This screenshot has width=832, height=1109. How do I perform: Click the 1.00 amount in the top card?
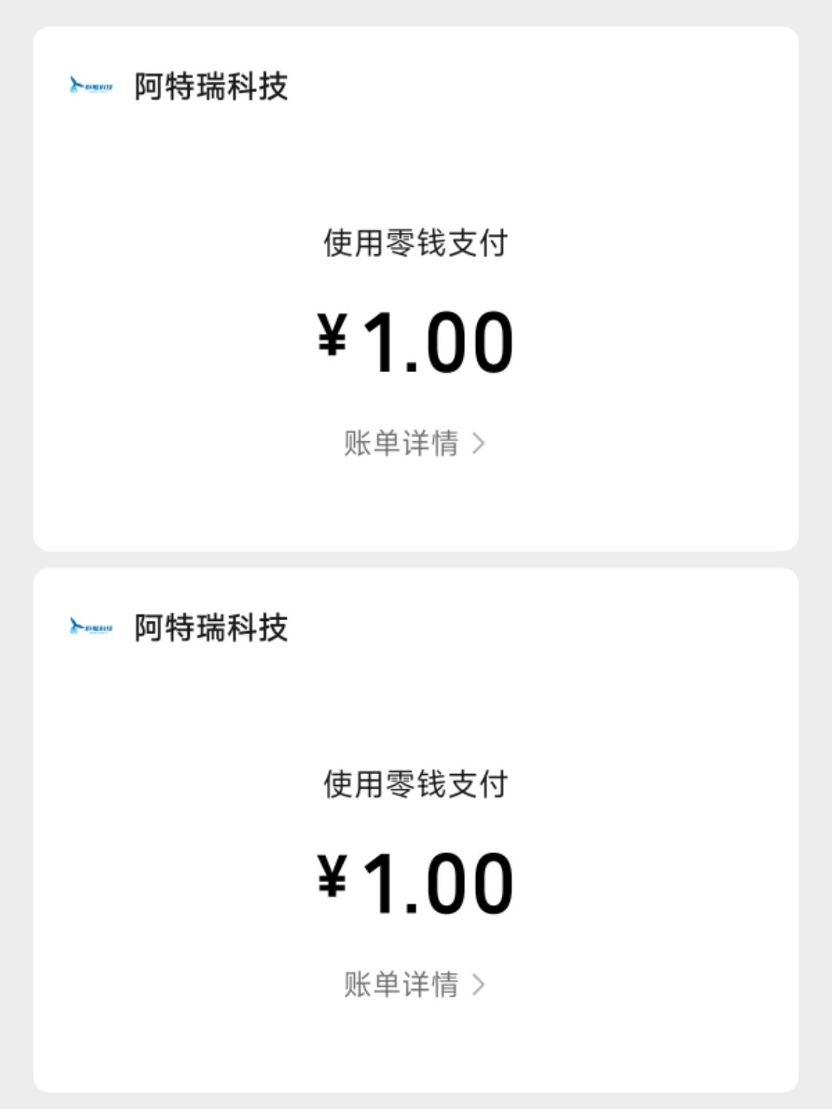438,341
